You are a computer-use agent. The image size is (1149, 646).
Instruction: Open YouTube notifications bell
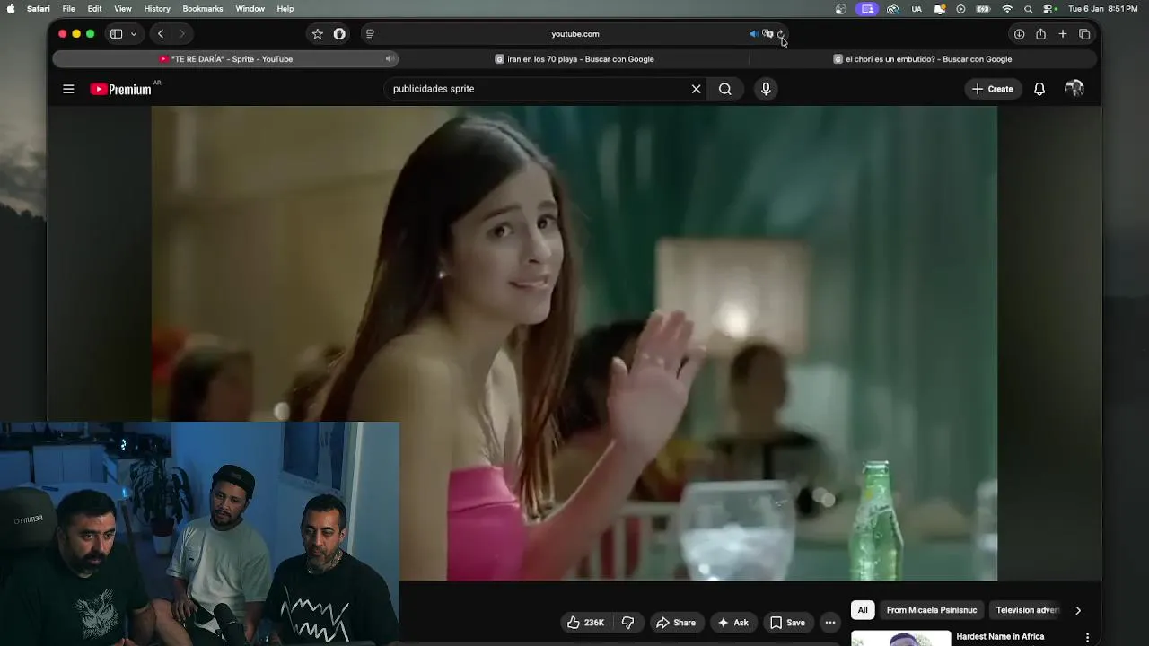click(x=1039, y=89)
